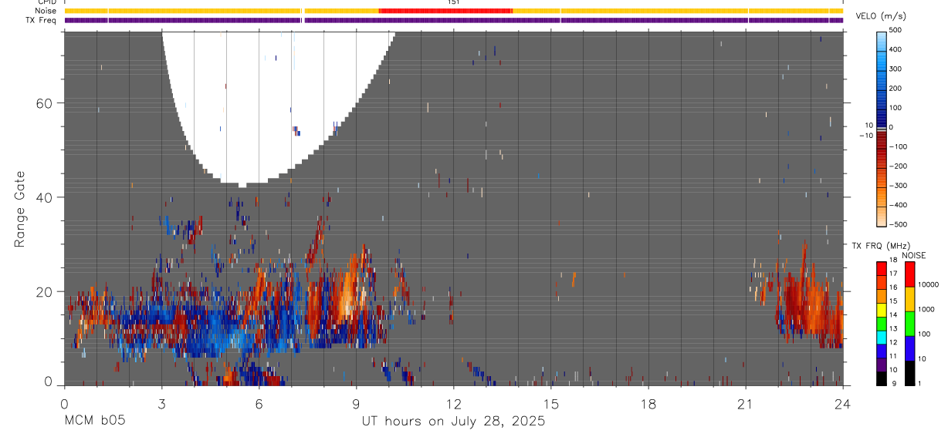Image resolution: width=948 pixels, height=437 pixels.
Task: Click the '-400' tick on the VELO scale
Action: click(898, 205)
